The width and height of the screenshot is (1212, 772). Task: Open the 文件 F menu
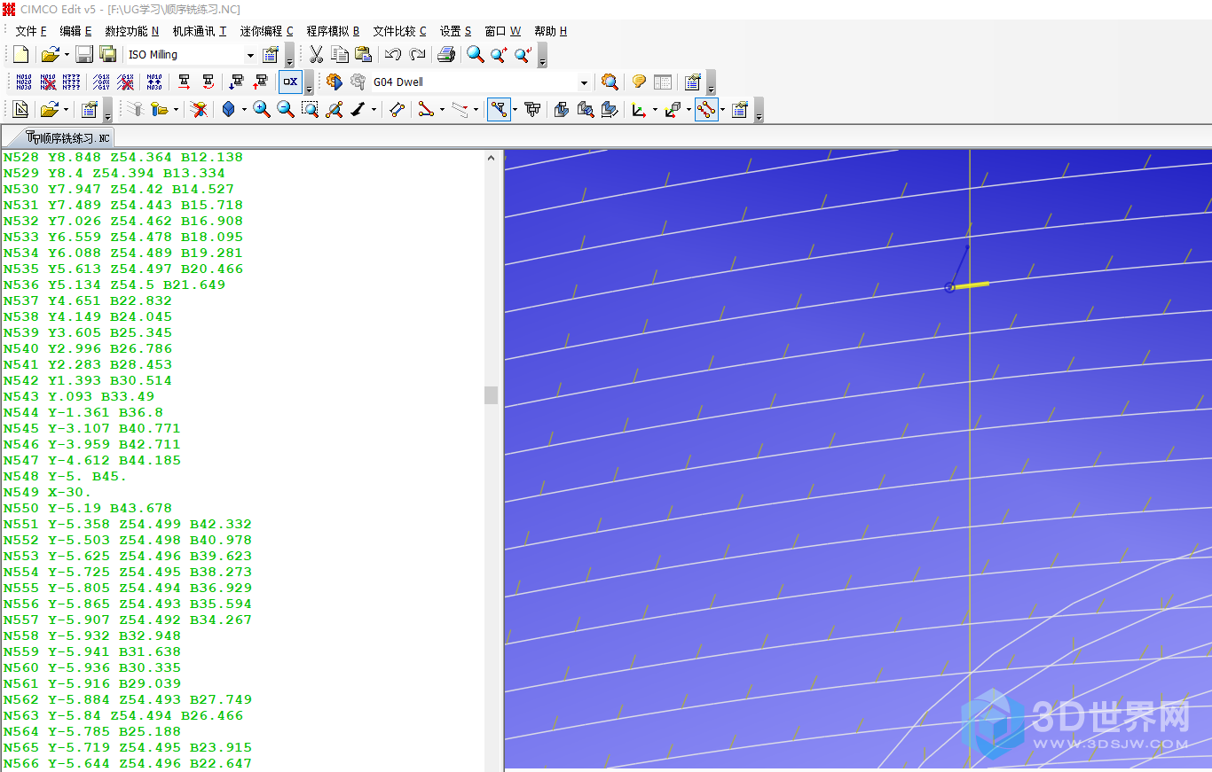click(x=31, y=31)
